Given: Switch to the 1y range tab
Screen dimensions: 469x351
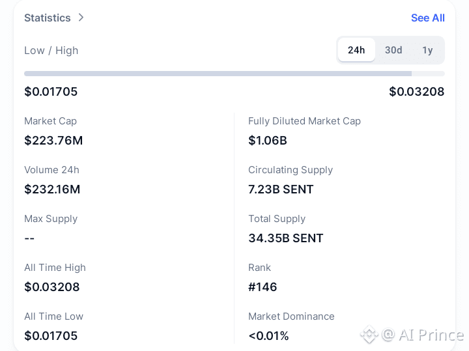Looking at the screenshot, I should point(427,50).
